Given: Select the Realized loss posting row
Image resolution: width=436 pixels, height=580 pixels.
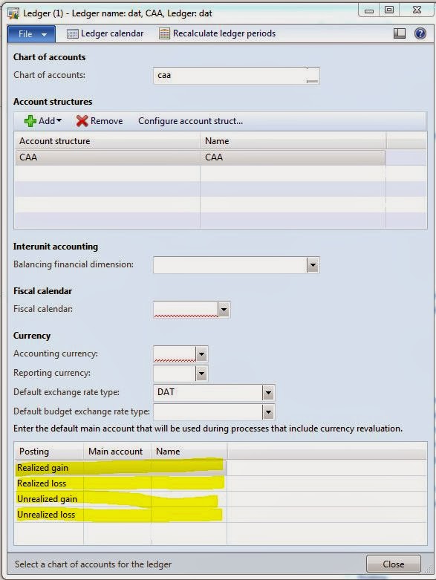Looking at the screenshot, I should tap(120, 483).
